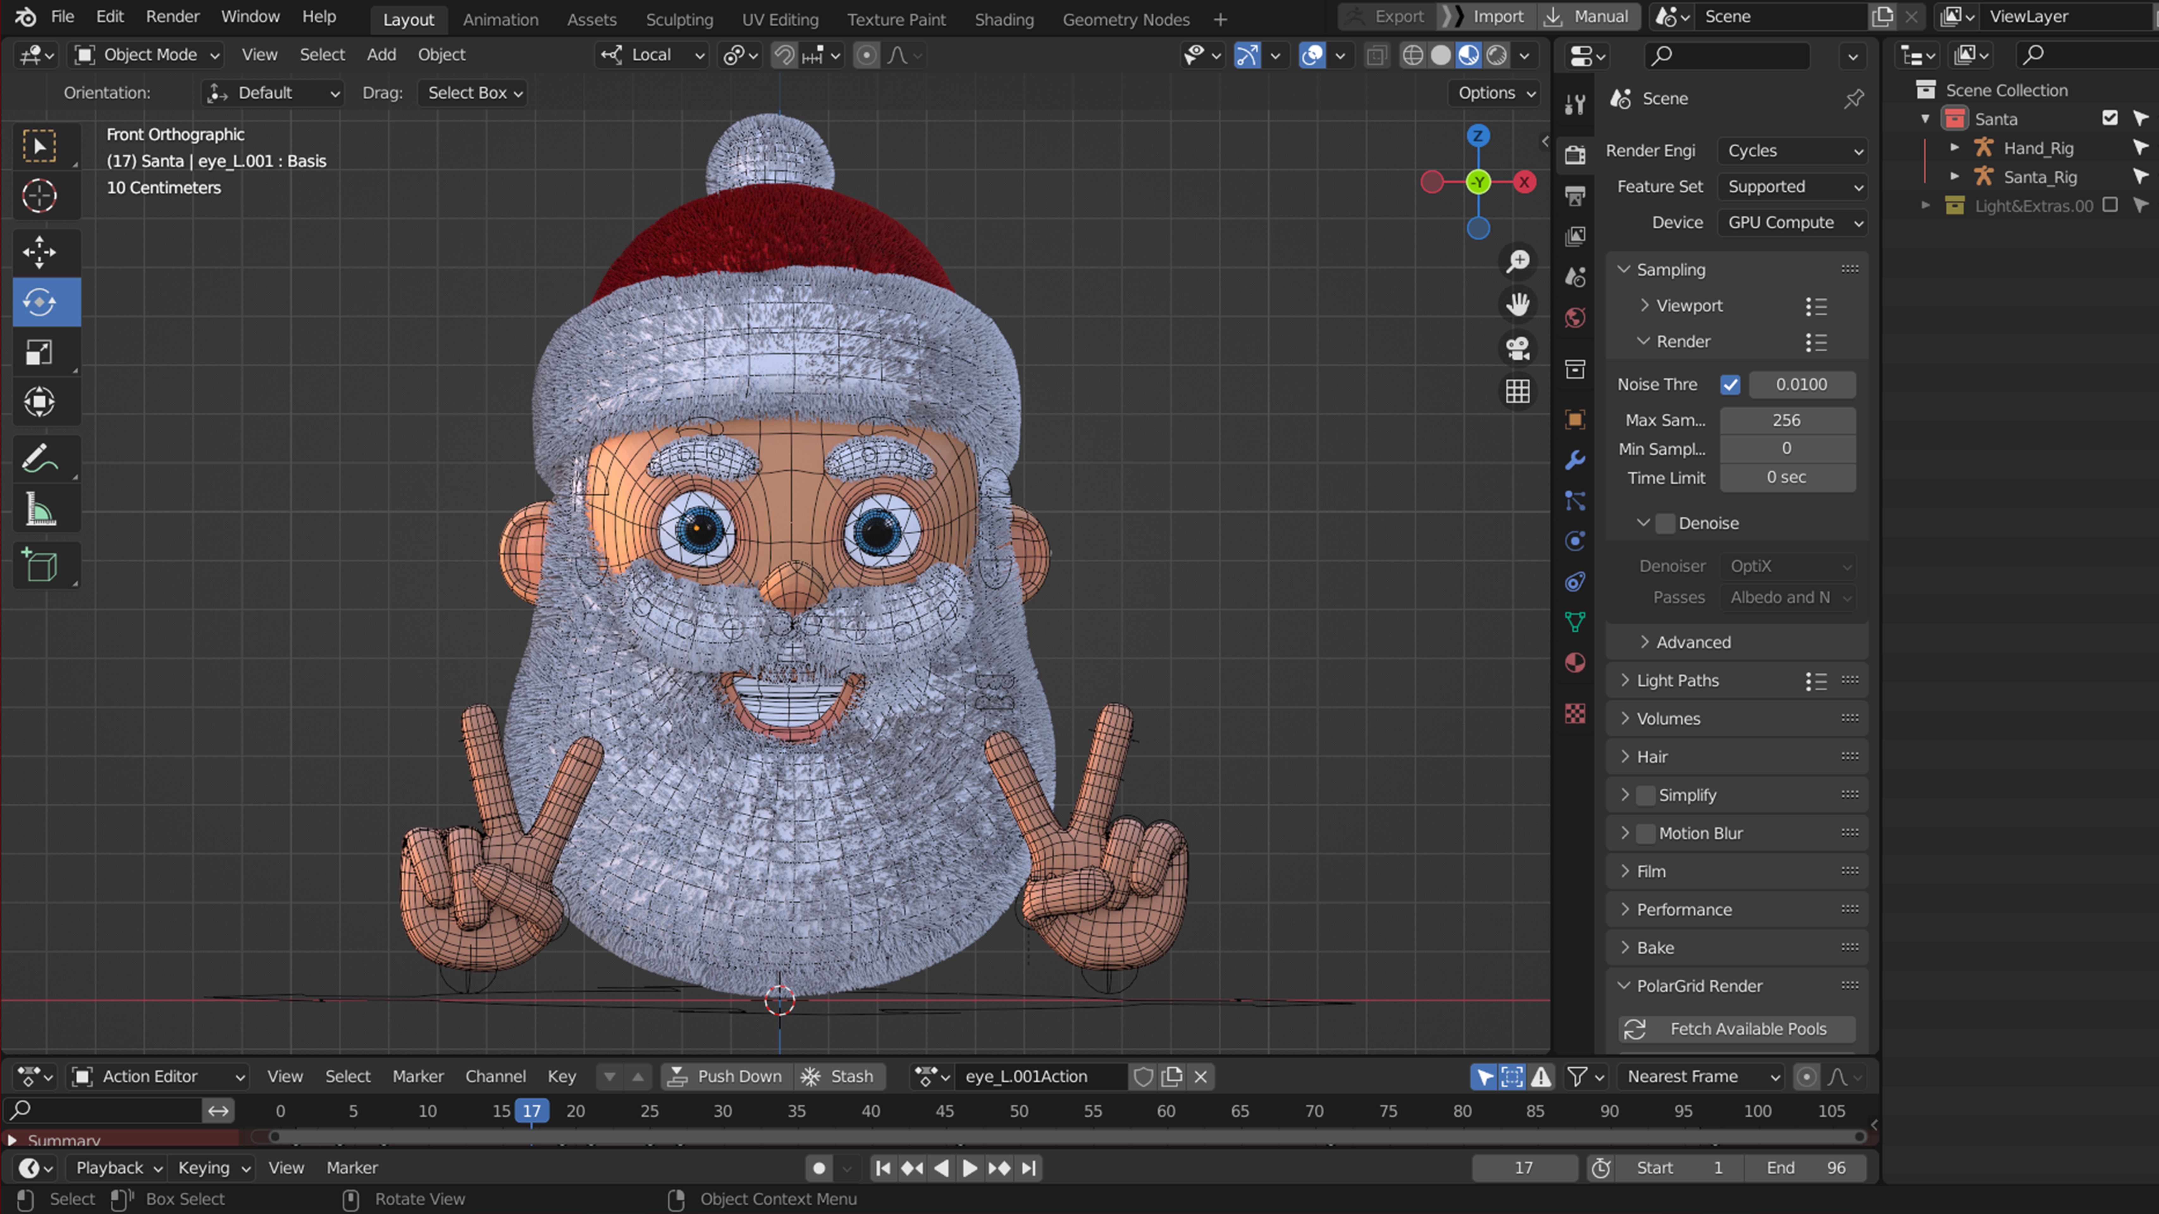Switch to wireframe viewport shading
The width and height of the screenshot is (2159, 1214).
click(x=1412, y=55)
